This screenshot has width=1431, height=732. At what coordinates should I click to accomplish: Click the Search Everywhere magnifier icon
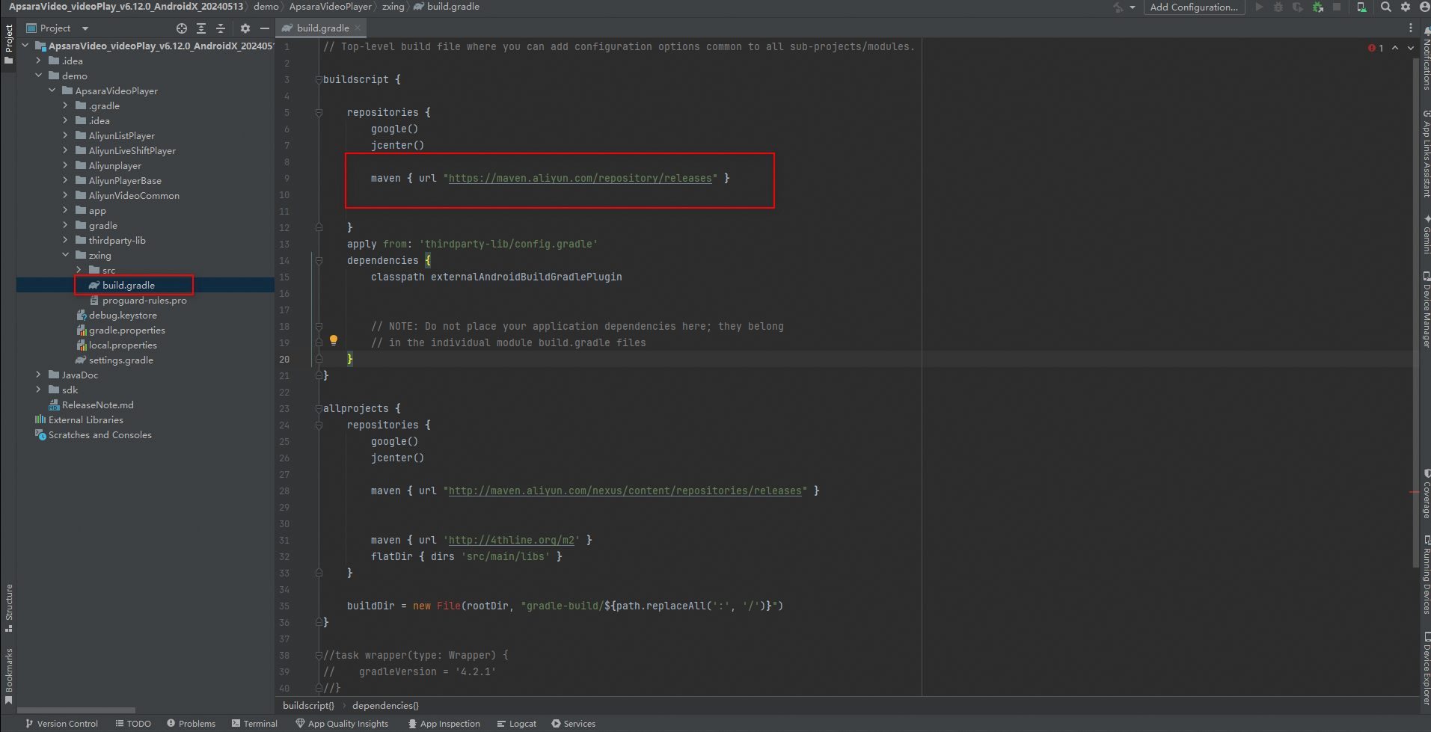(x=1386, y=7)
